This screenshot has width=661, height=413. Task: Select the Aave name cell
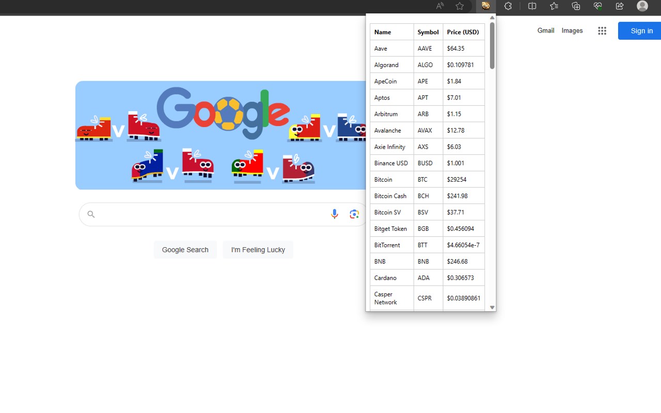tap(392, 49)
